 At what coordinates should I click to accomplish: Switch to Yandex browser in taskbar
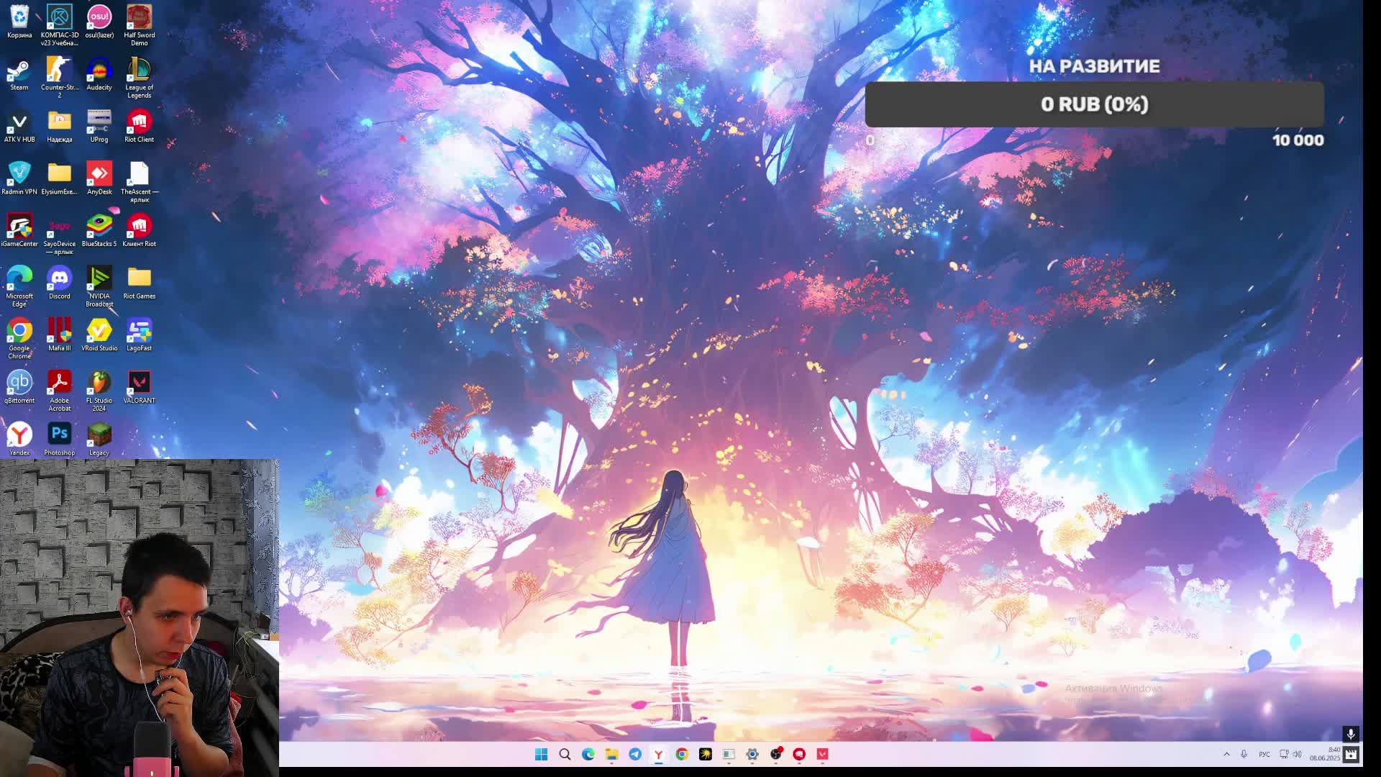coord(658,754)
